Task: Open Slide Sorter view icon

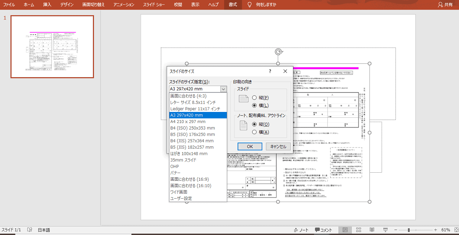Action: pyautogui.click(x=358, y=230)
